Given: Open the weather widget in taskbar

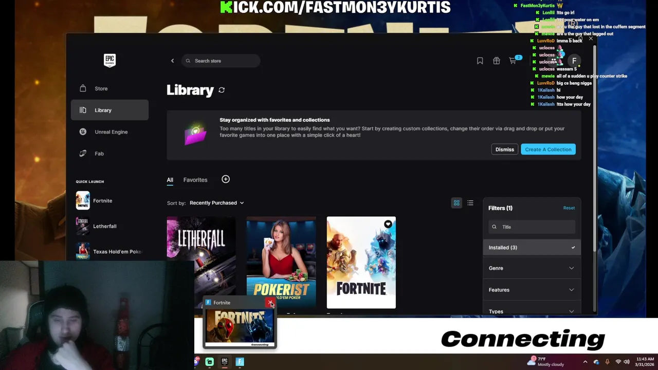Looking at the screenshot, I should (x=547, y=361).
